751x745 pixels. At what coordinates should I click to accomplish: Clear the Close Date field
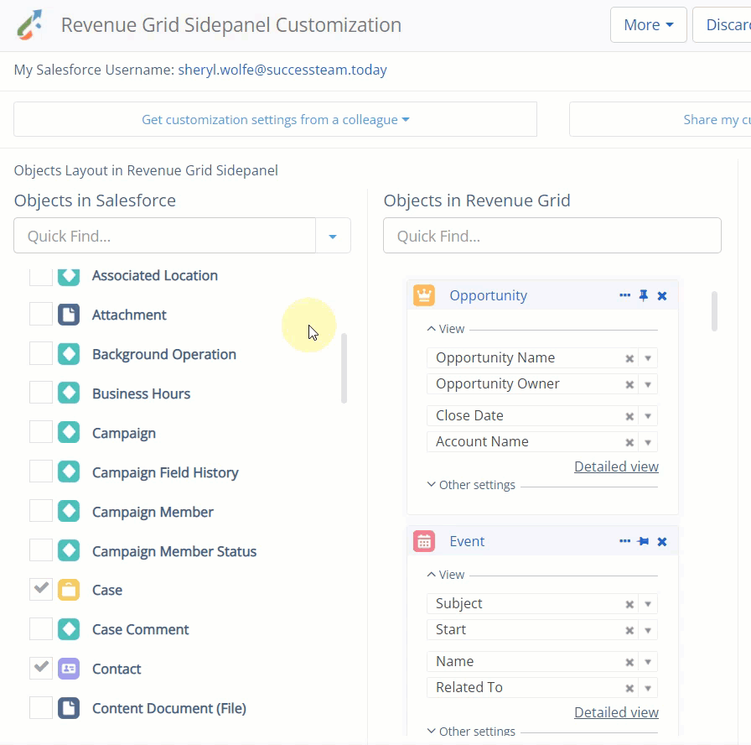(629, 416)
